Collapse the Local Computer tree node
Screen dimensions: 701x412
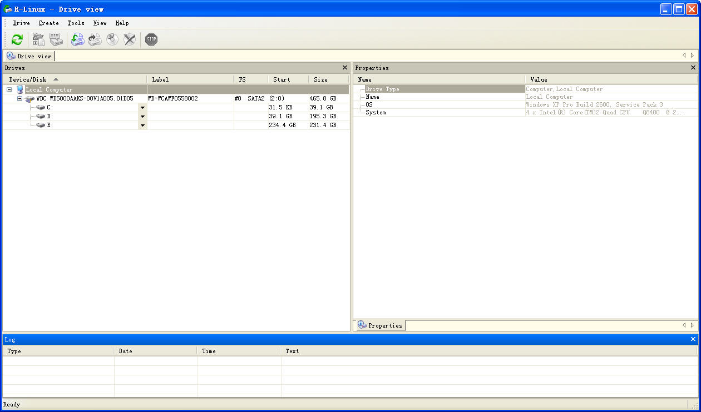coord(9,89)
